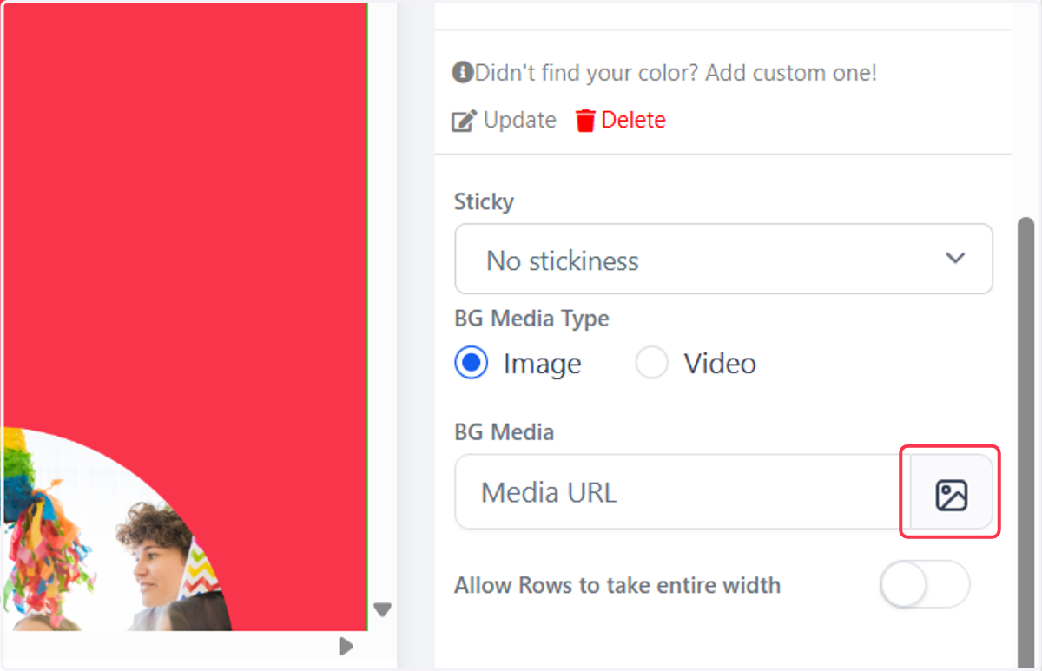The height and width of the screenshot is (671, 1042).
Task: Click the party photo in the canvas
Action: coord(117,530)
